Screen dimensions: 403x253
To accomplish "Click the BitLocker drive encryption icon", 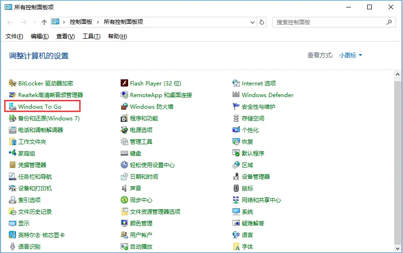I will tap(13, 84).
